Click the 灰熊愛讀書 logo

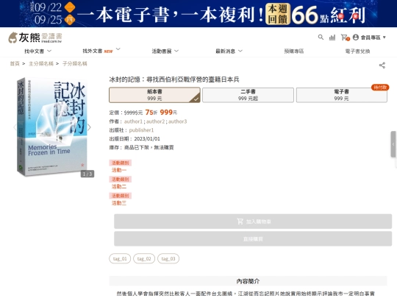(35, 38)
